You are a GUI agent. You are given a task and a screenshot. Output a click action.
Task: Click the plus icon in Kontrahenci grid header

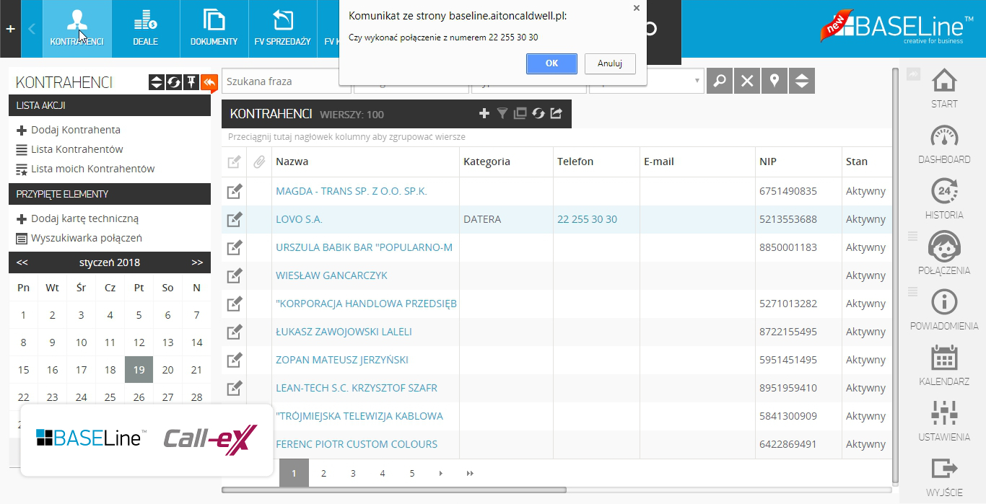point(484,113)
